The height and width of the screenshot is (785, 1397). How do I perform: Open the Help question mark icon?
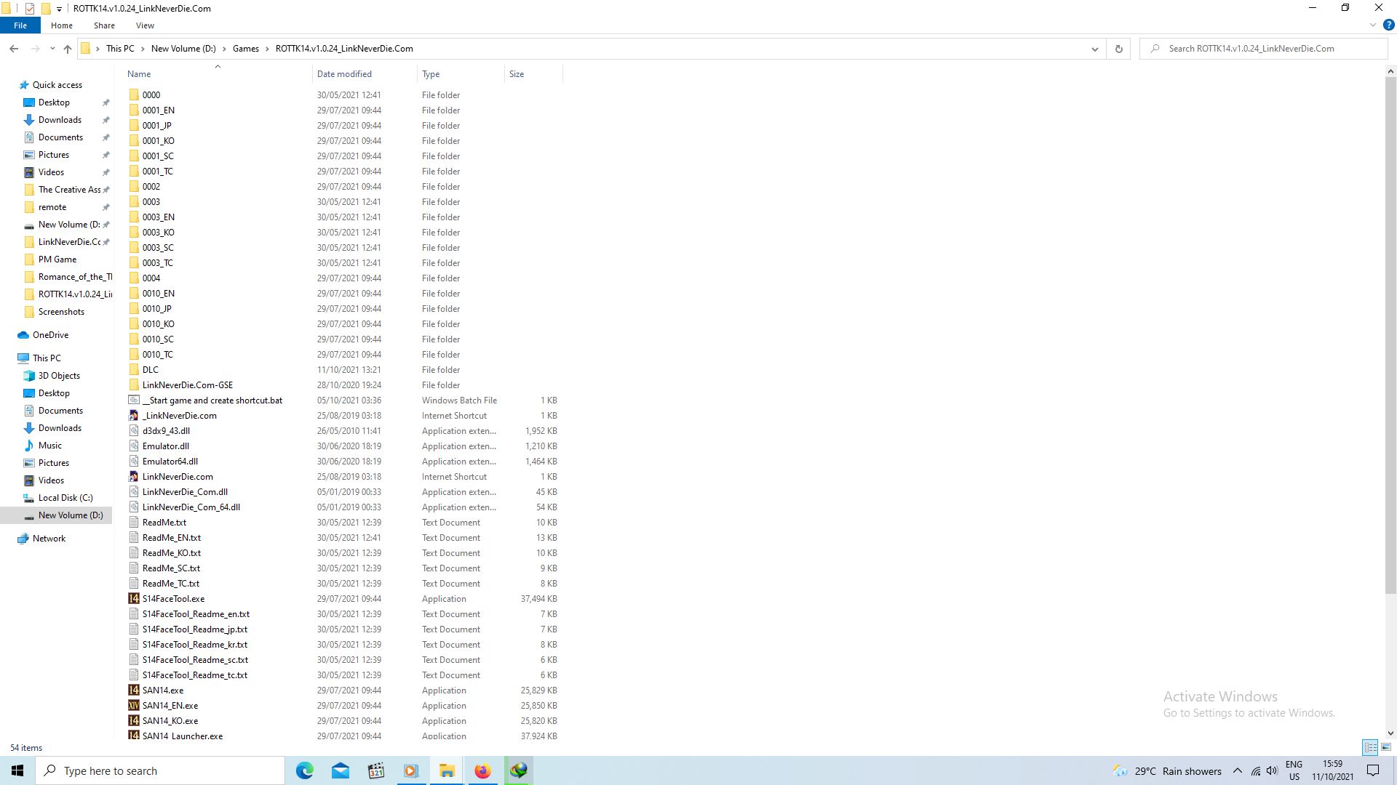click(1388, 25)
